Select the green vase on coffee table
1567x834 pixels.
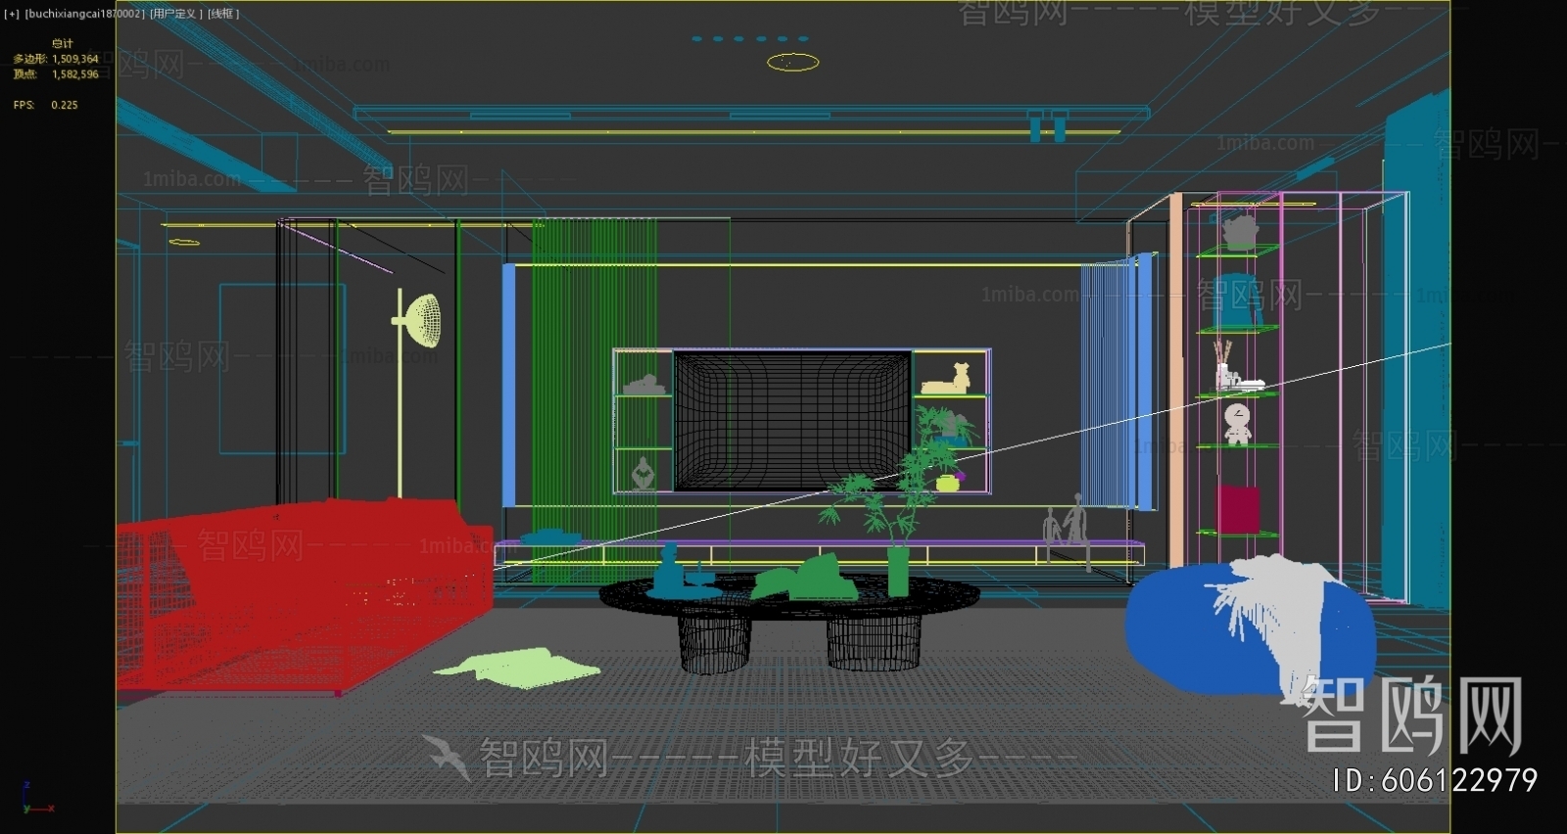click(898, 573)
